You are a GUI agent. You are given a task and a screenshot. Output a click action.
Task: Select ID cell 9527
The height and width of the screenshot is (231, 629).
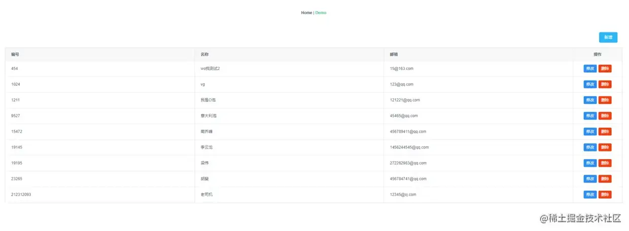pos(100,115)
